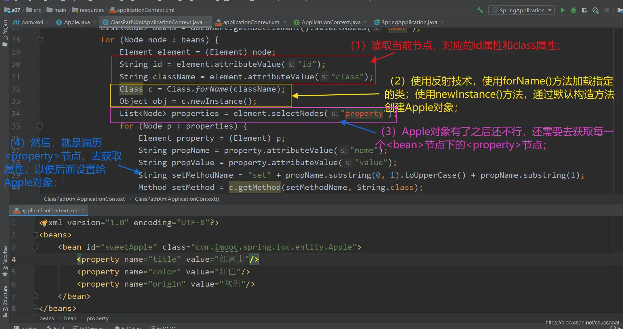
Task: Fold the inner for loop at line 35
Action: (x=40, y=126)
